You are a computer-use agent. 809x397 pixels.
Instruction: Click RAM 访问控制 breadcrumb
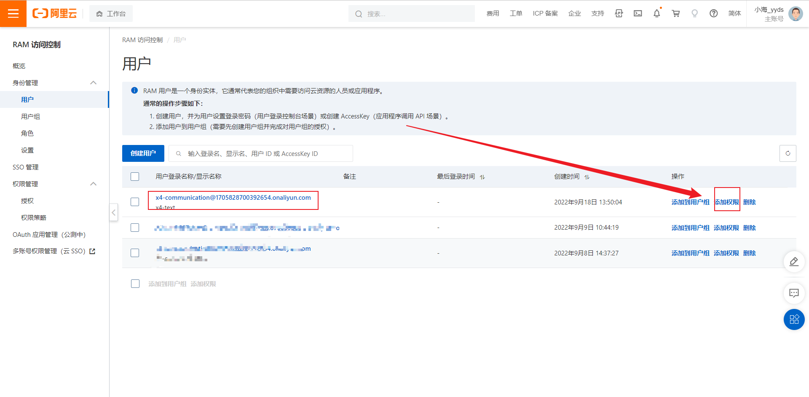(x=142, y=40)
